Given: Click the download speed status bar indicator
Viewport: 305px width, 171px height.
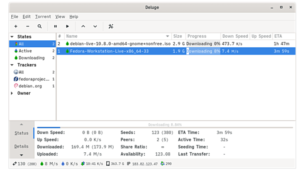Looking at the screenshot, I should pos(49,164).
